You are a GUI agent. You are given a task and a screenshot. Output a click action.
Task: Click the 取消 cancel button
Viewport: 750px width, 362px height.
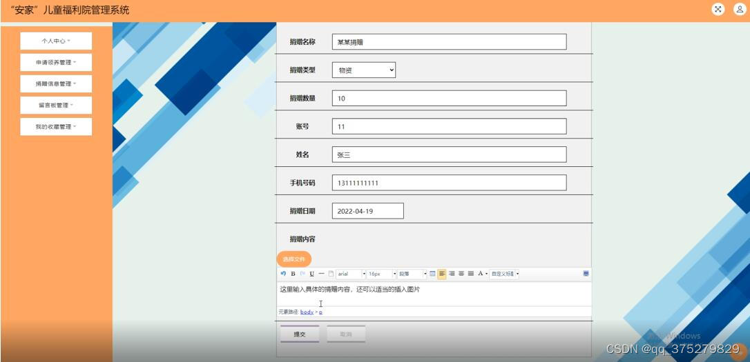[x=346, y=334]
